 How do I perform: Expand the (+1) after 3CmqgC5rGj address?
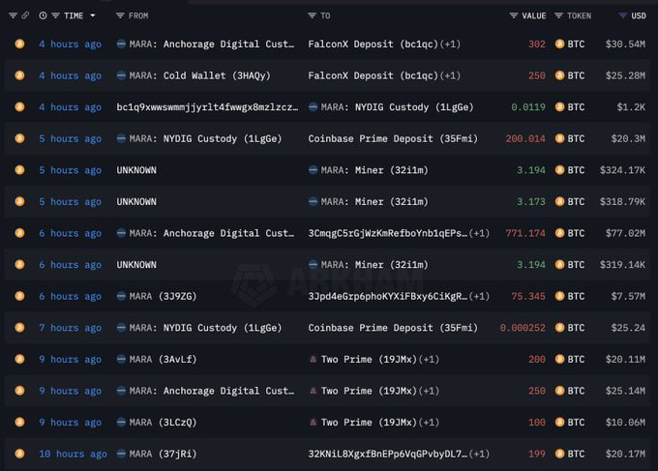point(480,233)
